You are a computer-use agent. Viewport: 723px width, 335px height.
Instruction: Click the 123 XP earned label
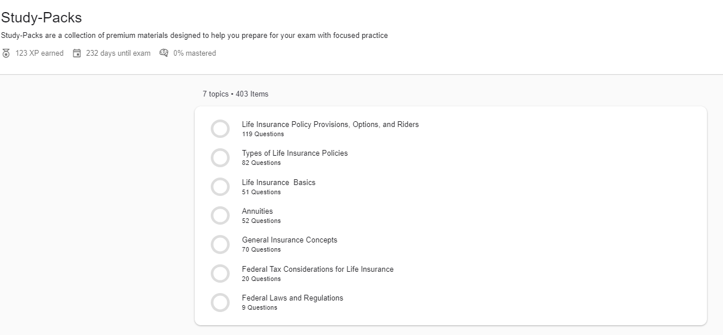(x=40, y=53)
